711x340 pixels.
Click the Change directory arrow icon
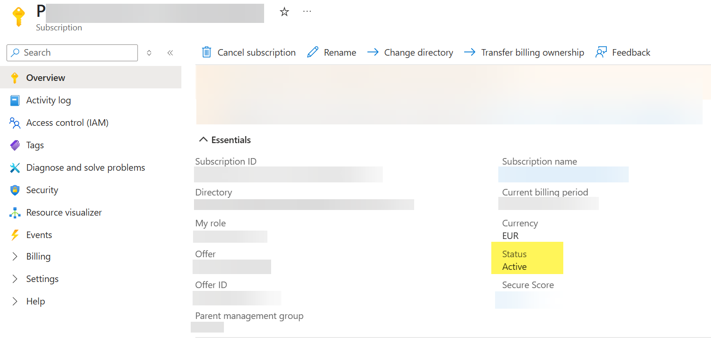click(373, 52)
